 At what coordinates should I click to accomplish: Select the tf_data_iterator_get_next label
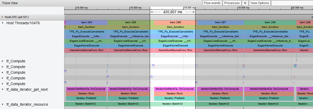point(27,89)
